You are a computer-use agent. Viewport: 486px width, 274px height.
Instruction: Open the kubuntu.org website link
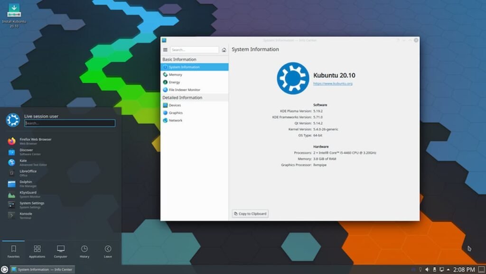333,84
